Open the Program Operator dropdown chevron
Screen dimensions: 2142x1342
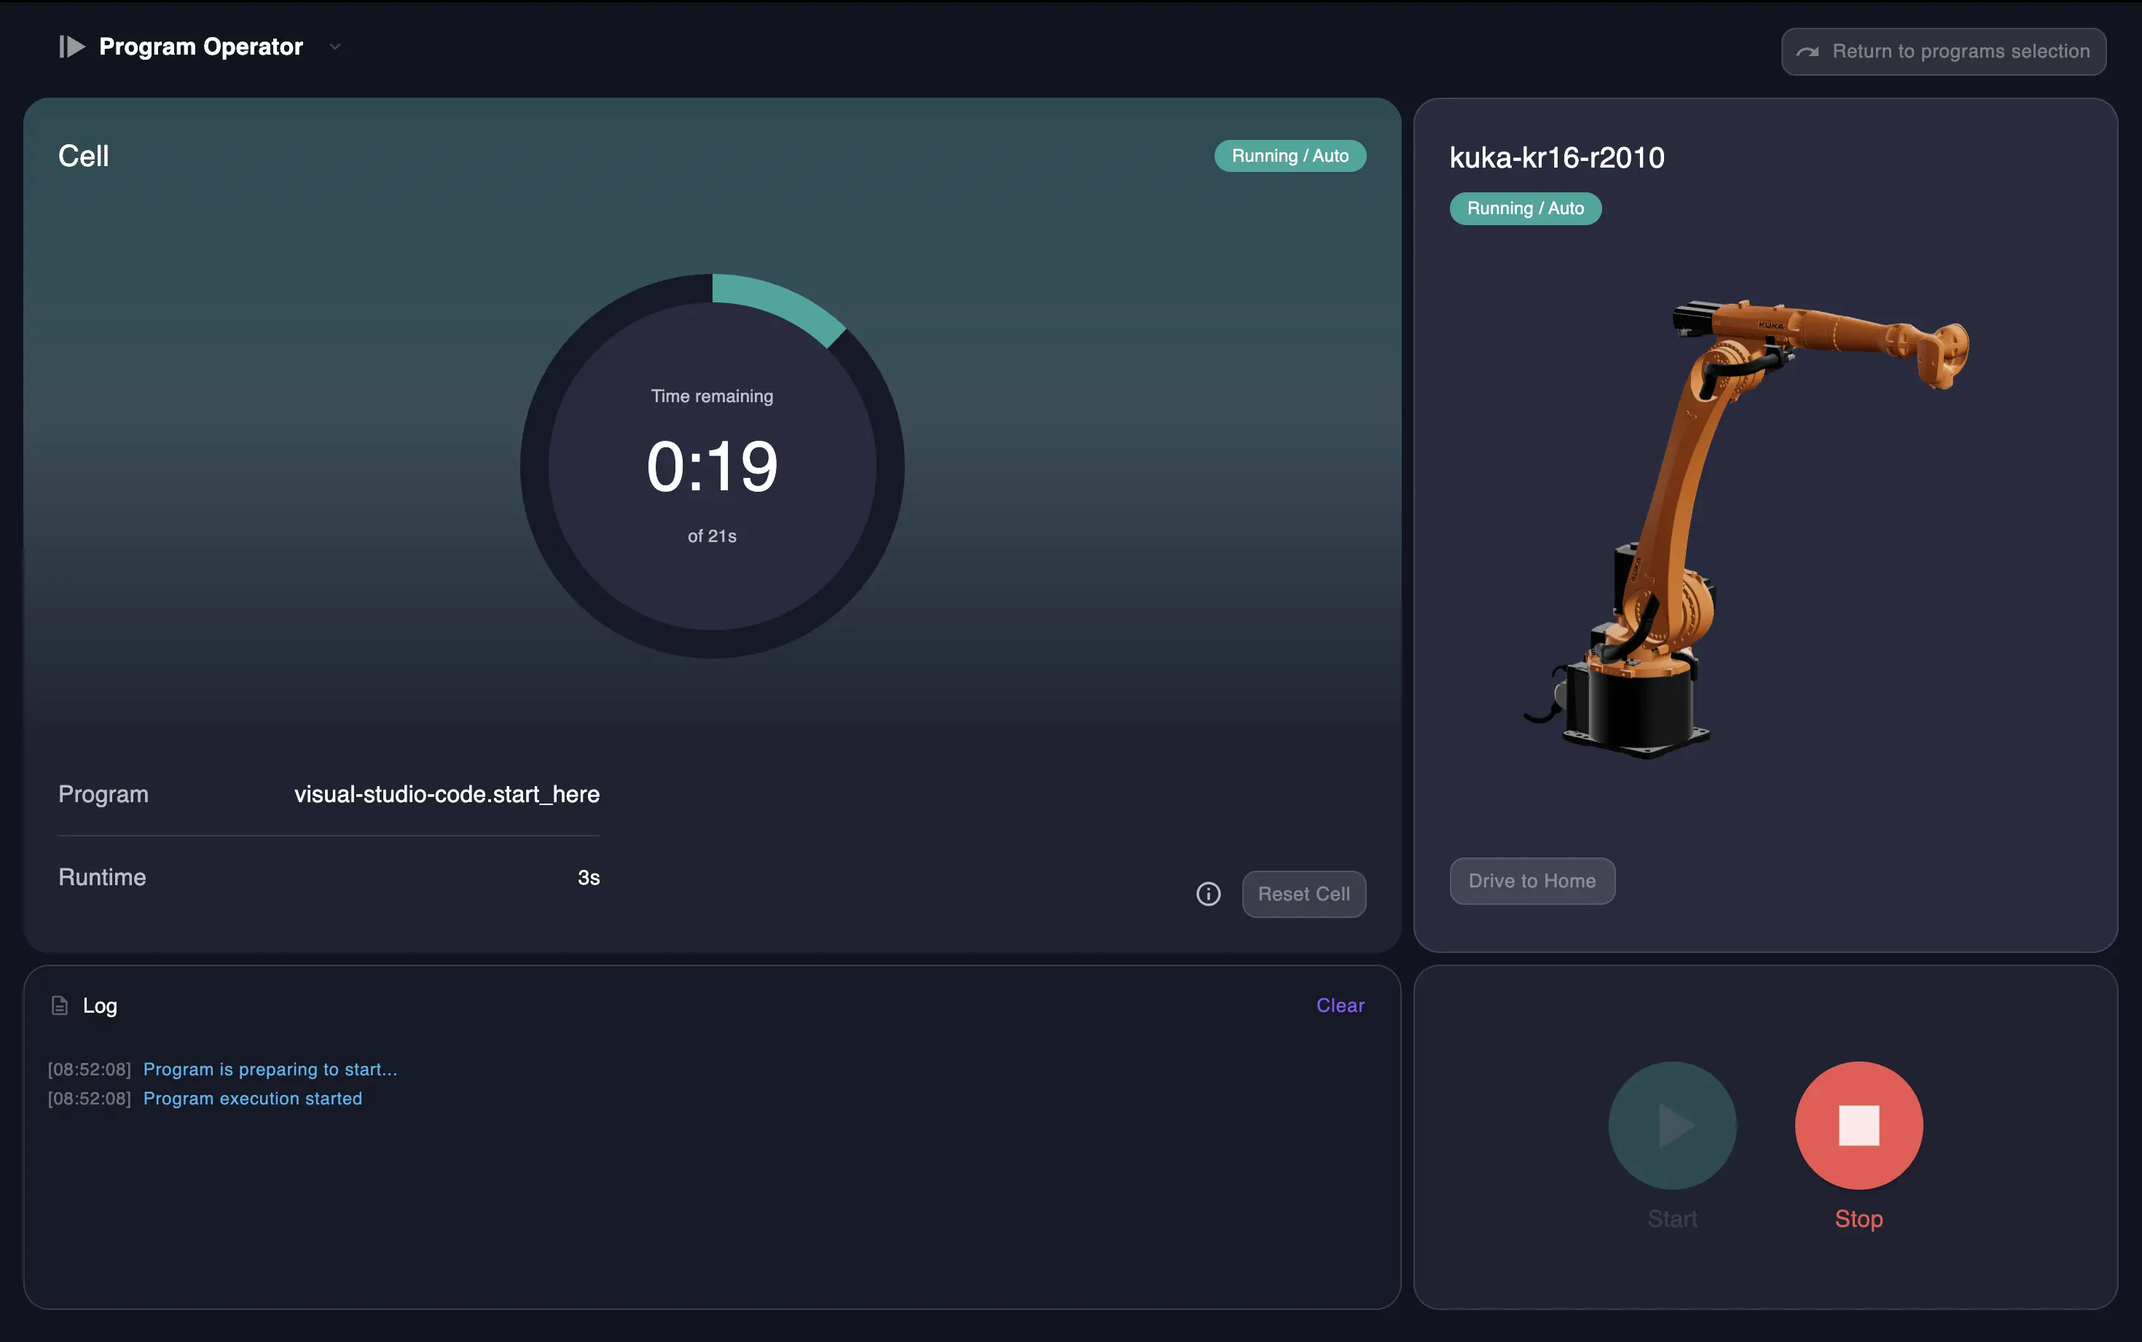point(334,46)
